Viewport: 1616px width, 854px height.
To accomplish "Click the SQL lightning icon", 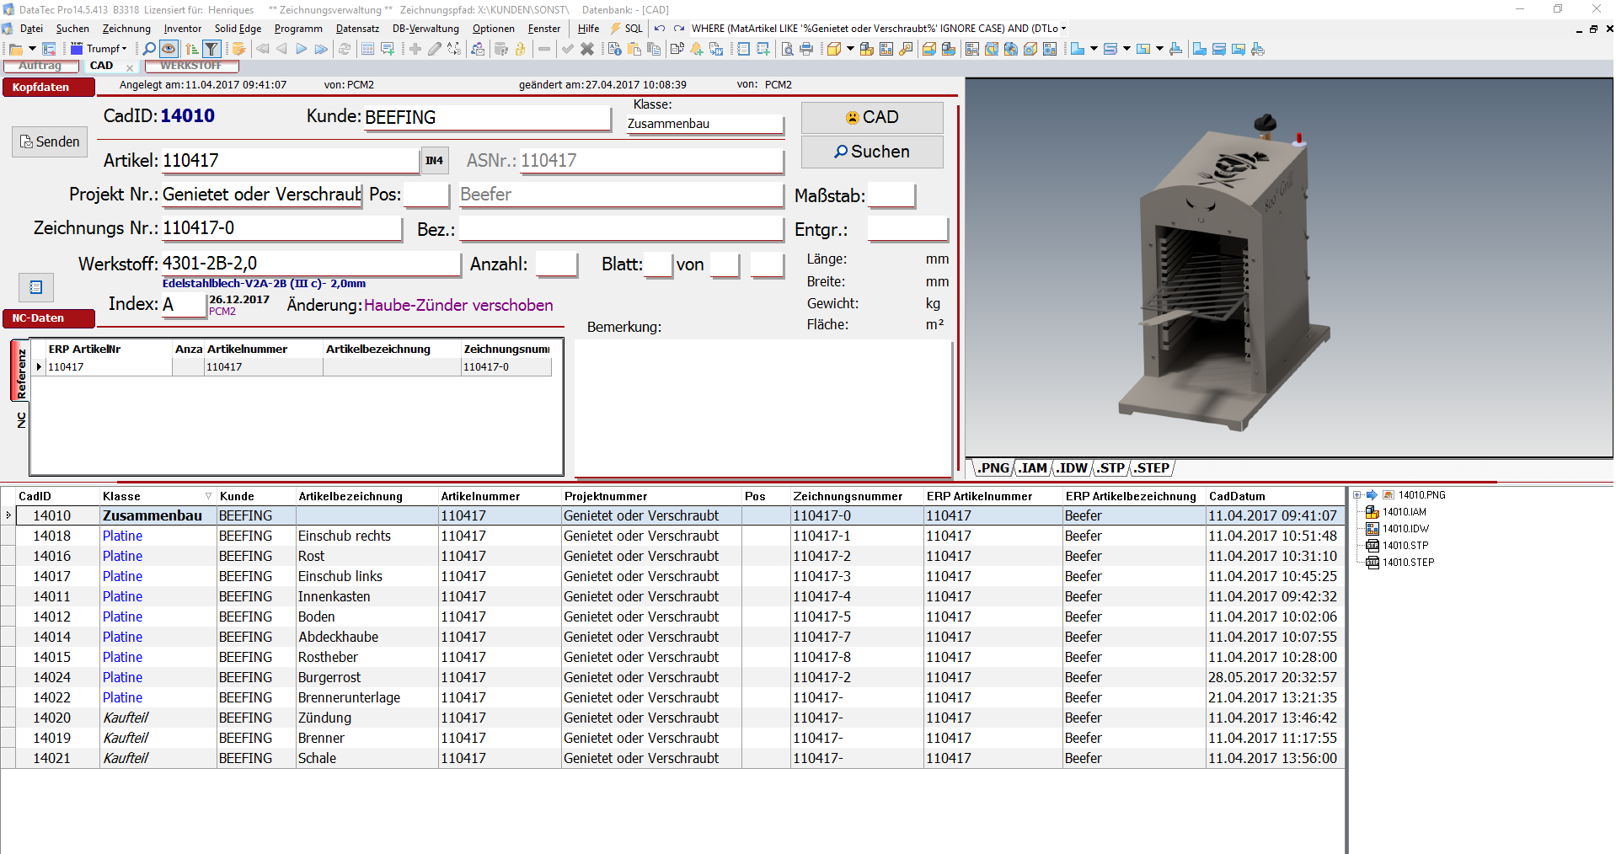I will pyautogui.click(x=616, y=29).
